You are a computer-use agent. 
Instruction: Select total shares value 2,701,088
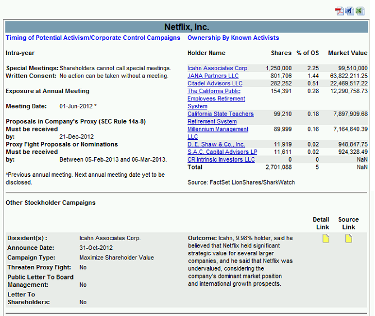click(x=279, y=167)
